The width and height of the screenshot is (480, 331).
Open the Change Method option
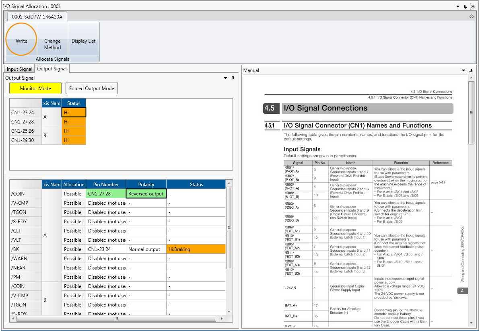[52, 44]
